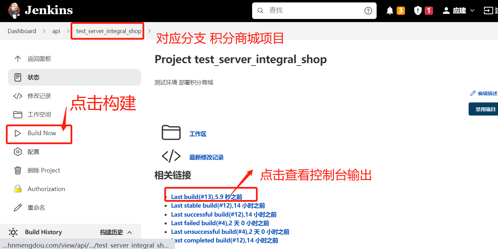
Task: Open the notifications bell icon
Action: (390, 11)
